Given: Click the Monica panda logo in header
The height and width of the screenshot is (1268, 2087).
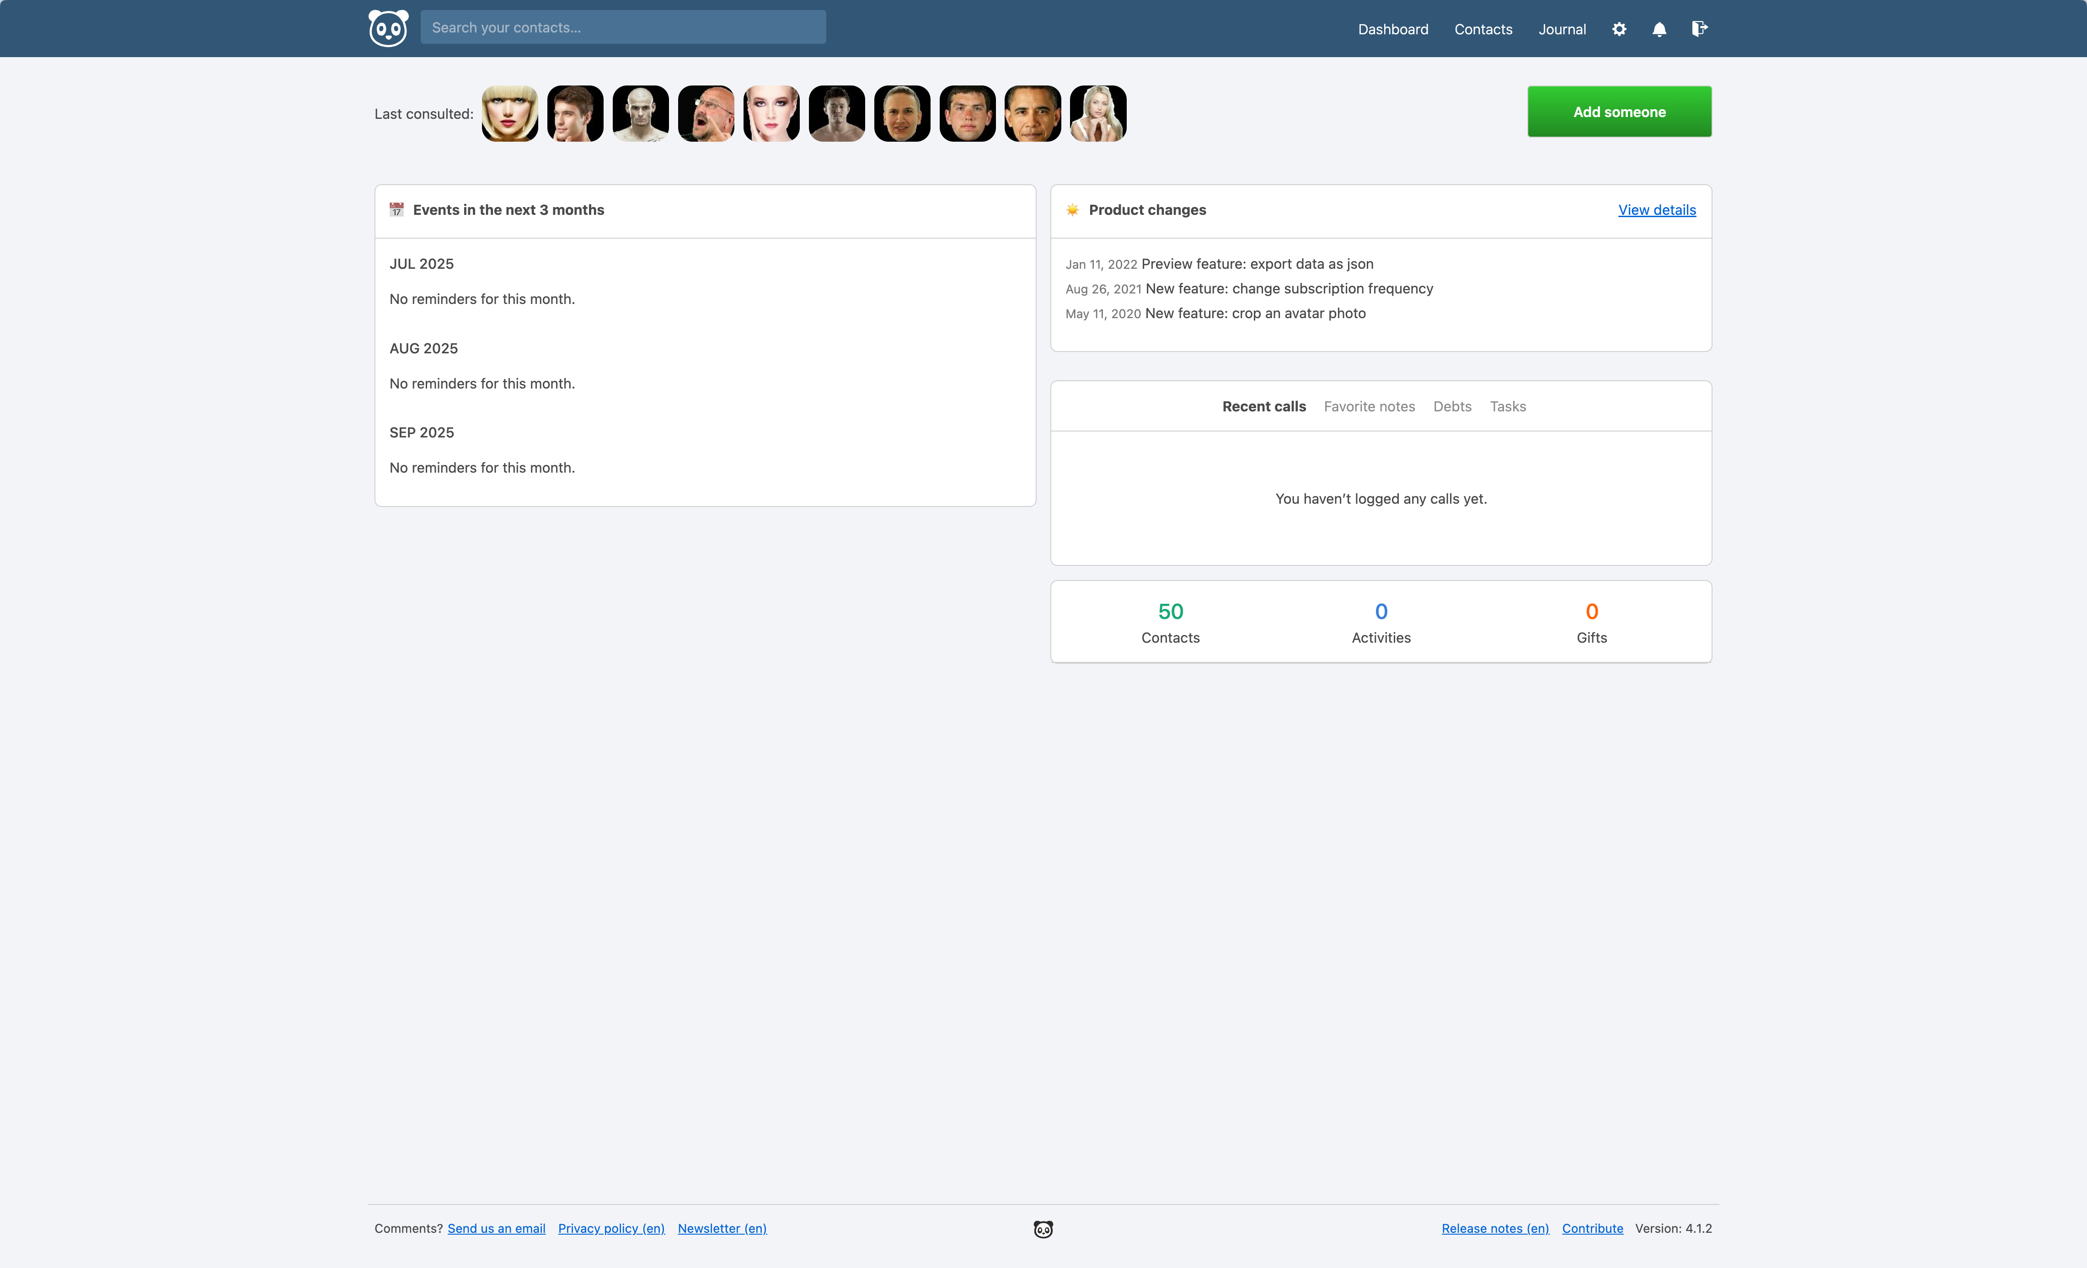Looking at the screenshot, I should pyautogui.click(x=388, y=29).
